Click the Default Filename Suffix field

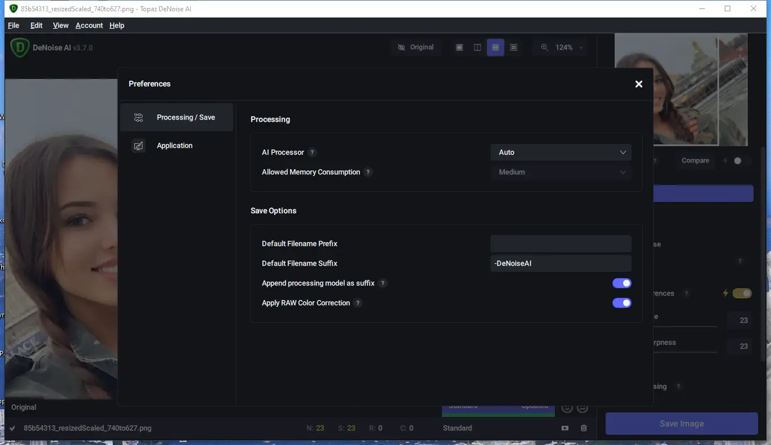pyautogui.click(x=561, y=263)
